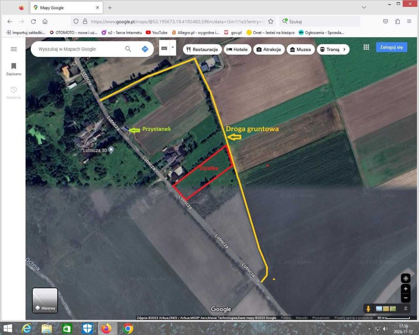The width and height of the screenshot is (419, 335).
Task: Open o2 - Serce Internetu bookmark
Action: [122, 32]
